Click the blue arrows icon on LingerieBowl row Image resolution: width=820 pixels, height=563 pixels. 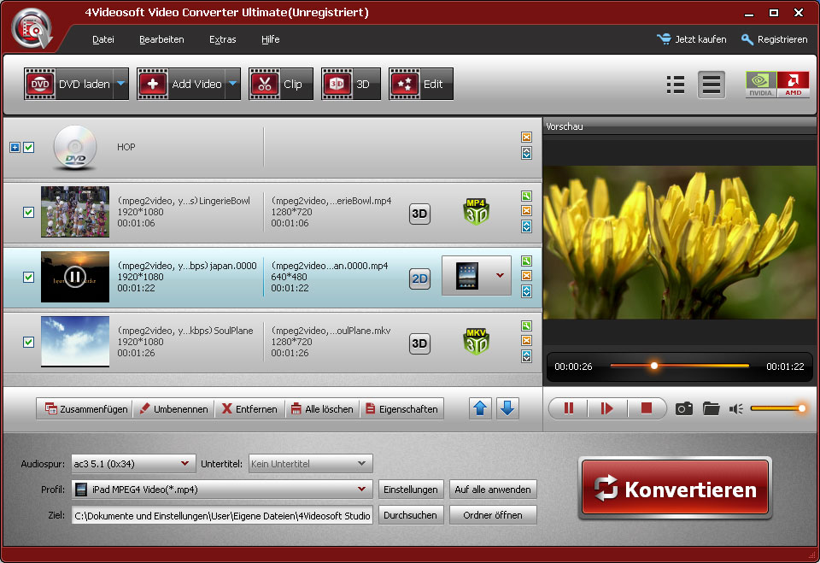pyautogui.click(x=527, y=226)
